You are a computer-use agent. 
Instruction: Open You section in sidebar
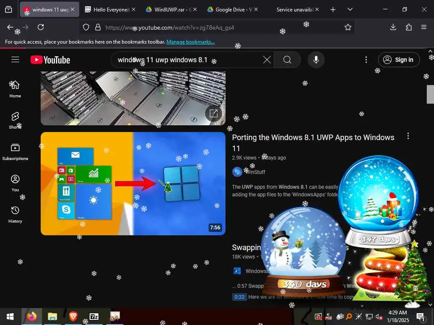[x=15, y=183]
